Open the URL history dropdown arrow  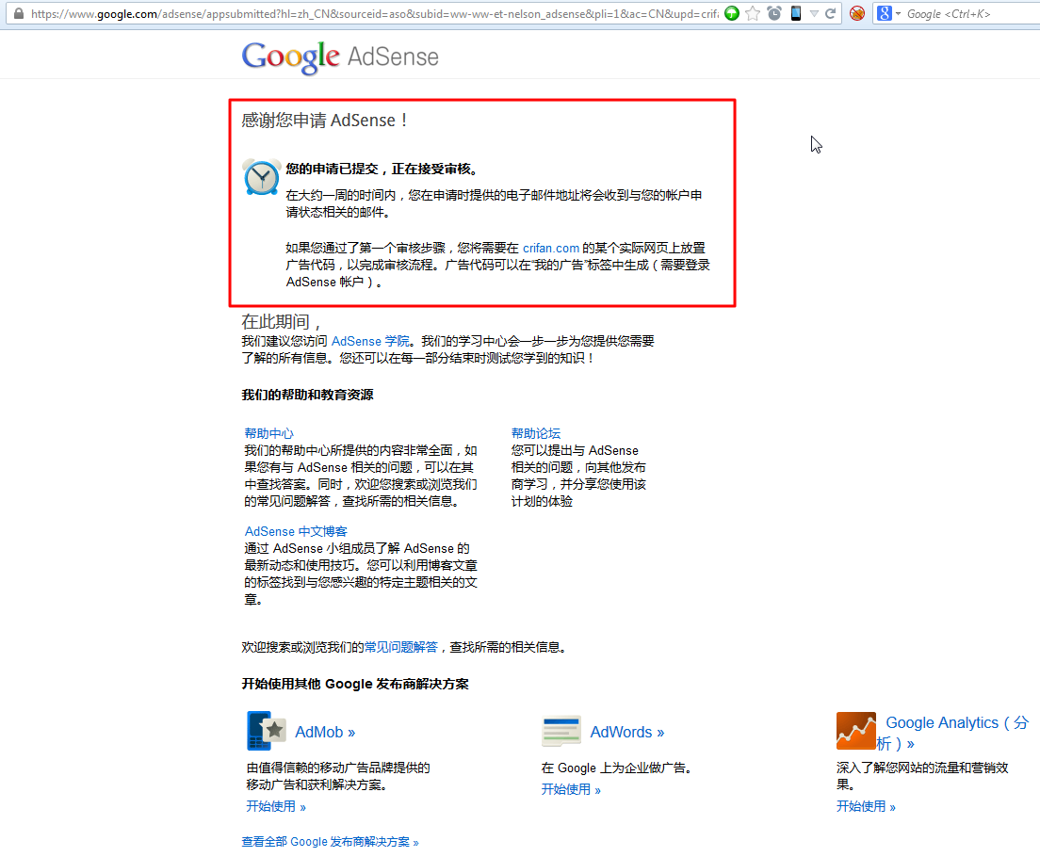click(814, 13)
